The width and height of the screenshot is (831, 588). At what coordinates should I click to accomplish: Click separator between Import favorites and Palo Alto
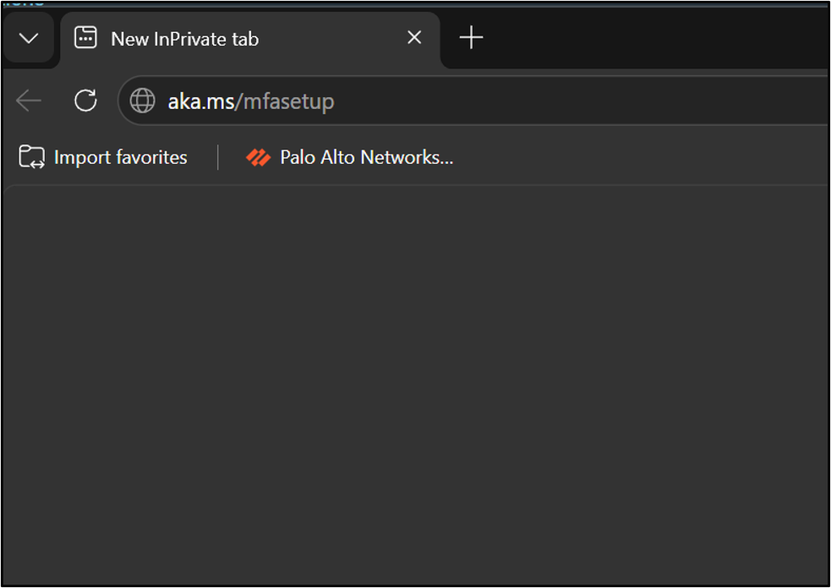(x=218, y=157)
